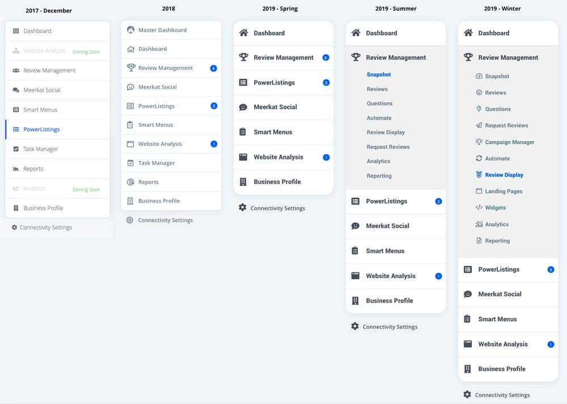Image resolution: width=567 pixels, height=404 pixels.
Task: Open Reviews in the 2019 Winter submenu
Action: (496, 92)
